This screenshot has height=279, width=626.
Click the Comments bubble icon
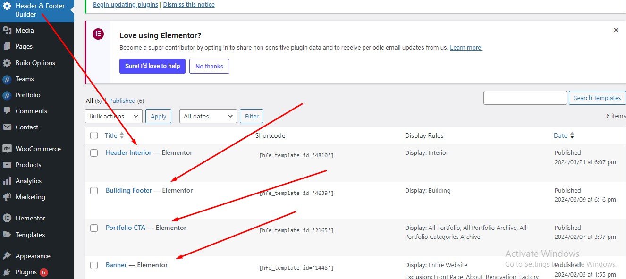7,111
